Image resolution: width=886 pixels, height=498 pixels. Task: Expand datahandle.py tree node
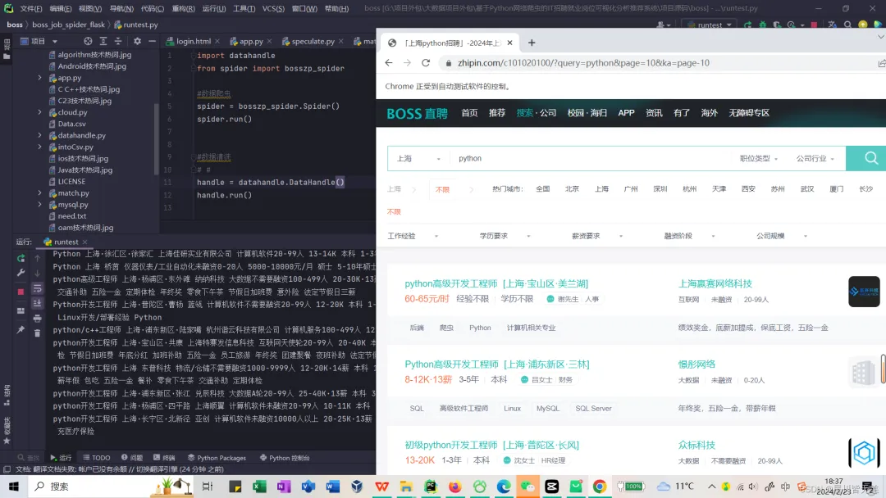tap(39, 135)
